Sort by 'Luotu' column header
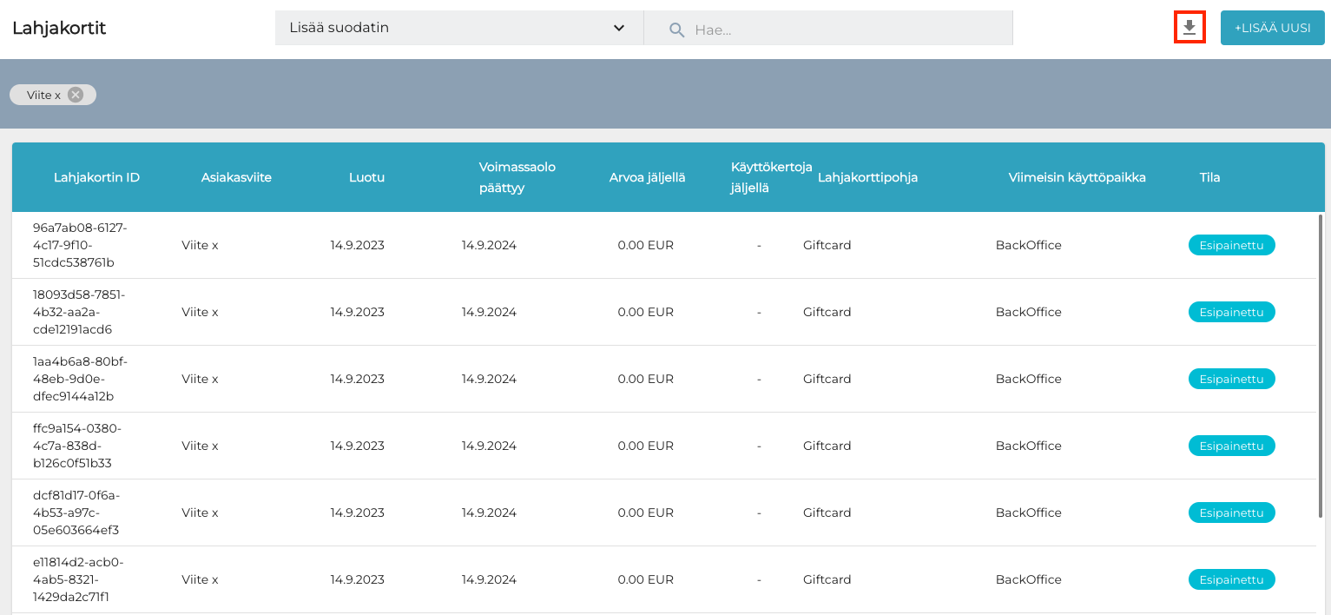This screenshot has height=615, width=1331. (366, 177)
